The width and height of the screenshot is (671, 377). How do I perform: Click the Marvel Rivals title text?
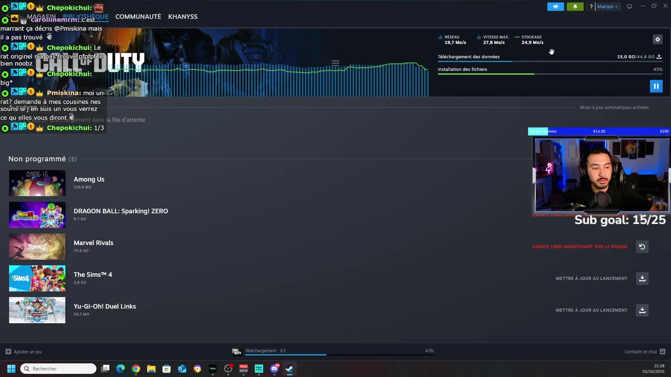point(93,243)
